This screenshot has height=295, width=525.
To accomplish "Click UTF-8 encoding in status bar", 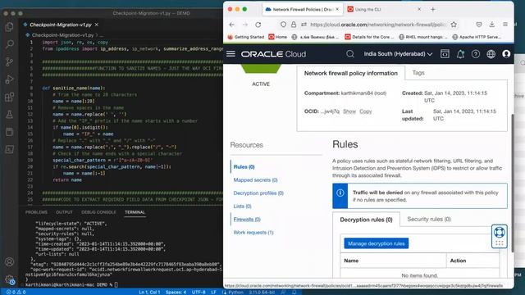I will [199, 292].
